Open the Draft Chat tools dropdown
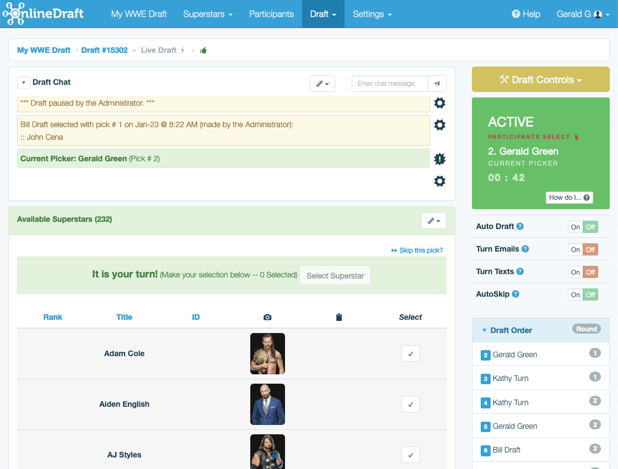 (x=323, y=84)
